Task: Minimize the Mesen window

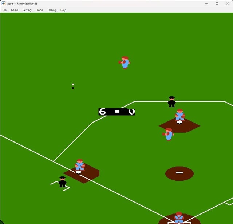Action: point(206,3)
